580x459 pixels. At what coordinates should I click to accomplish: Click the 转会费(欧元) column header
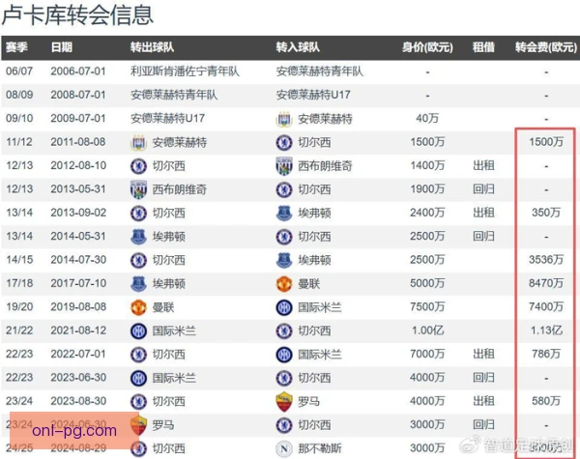[x=546, y=47]
